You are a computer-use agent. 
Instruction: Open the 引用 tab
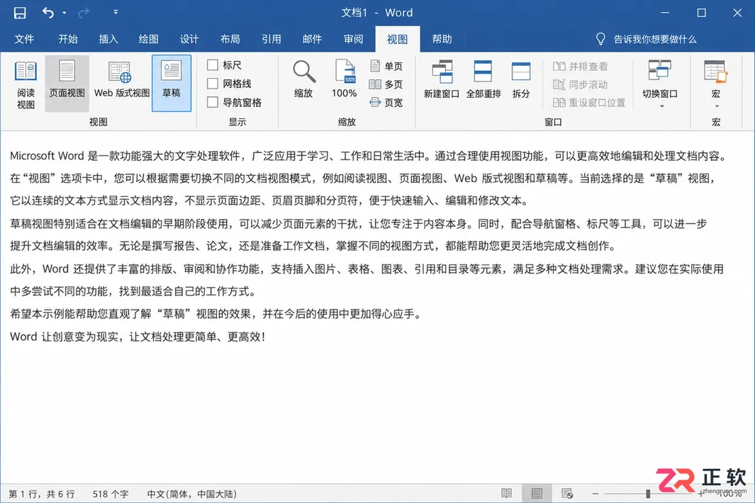(271, 39)
